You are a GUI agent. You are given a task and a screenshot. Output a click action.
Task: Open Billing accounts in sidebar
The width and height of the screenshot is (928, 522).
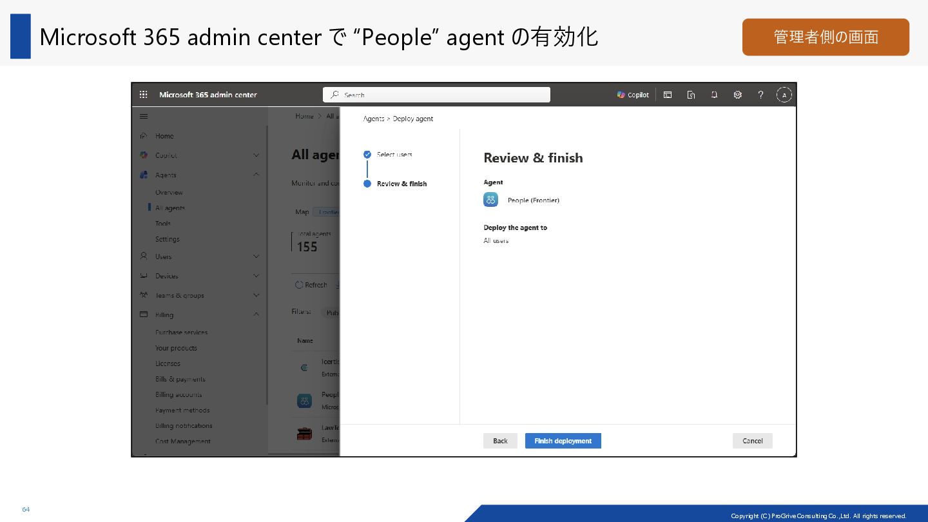pos(179,394)
